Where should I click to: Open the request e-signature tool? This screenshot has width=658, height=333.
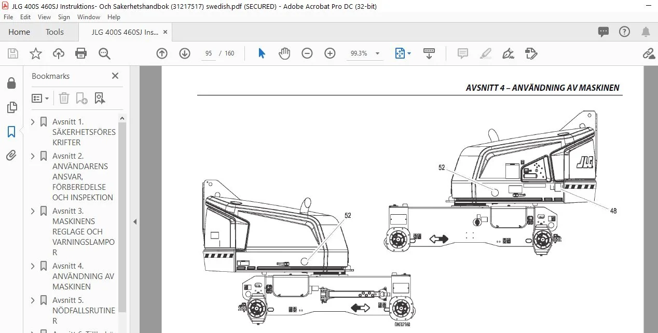pos(531,53)
